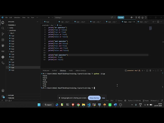Open WhatsApp from the taskbar

[x=110, y=105]
